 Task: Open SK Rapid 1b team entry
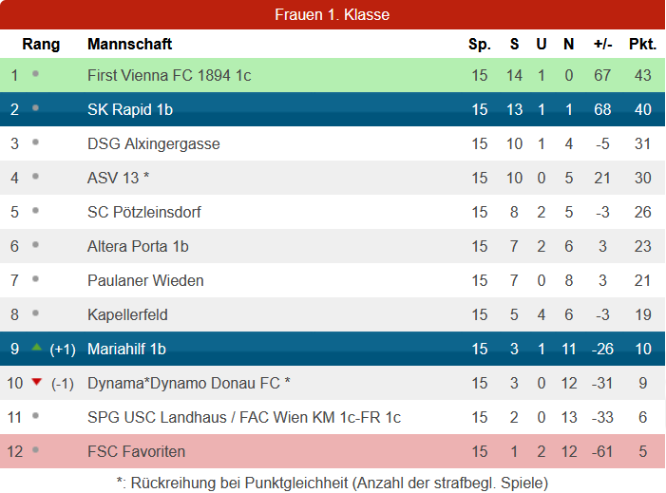pos(130,109)
